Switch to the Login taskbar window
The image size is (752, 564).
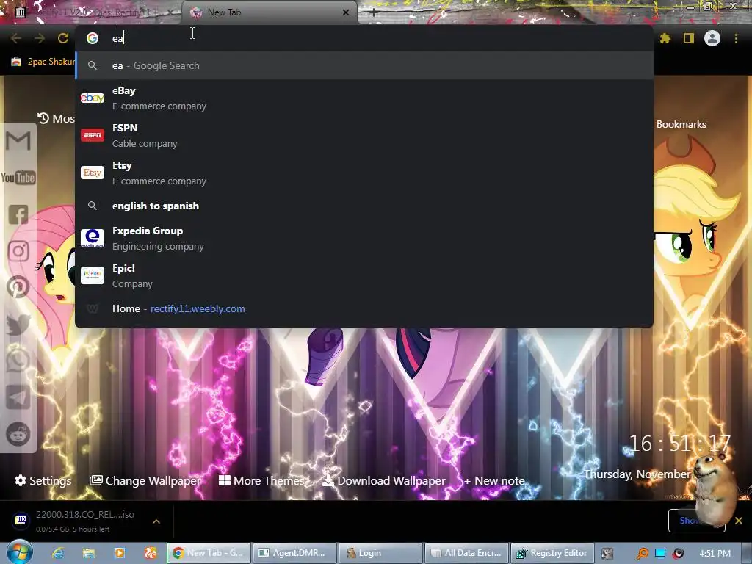coord(381,553)
